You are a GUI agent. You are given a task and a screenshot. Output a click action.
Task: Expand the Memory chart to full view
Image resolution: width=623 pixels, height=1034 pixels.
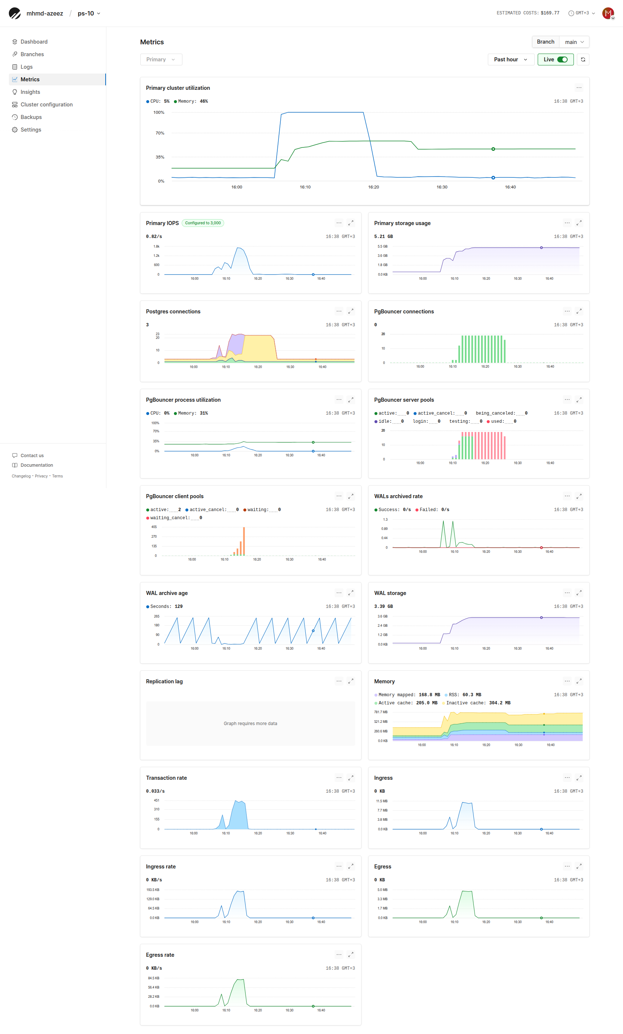(579, 681)
